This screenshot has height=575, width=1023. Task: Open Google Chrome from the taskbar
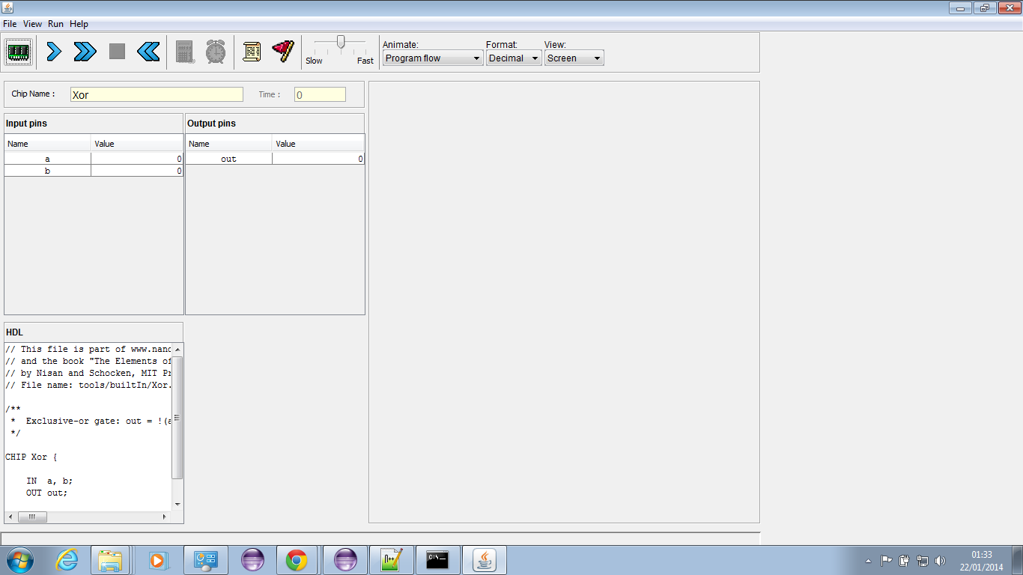point(296,560)
